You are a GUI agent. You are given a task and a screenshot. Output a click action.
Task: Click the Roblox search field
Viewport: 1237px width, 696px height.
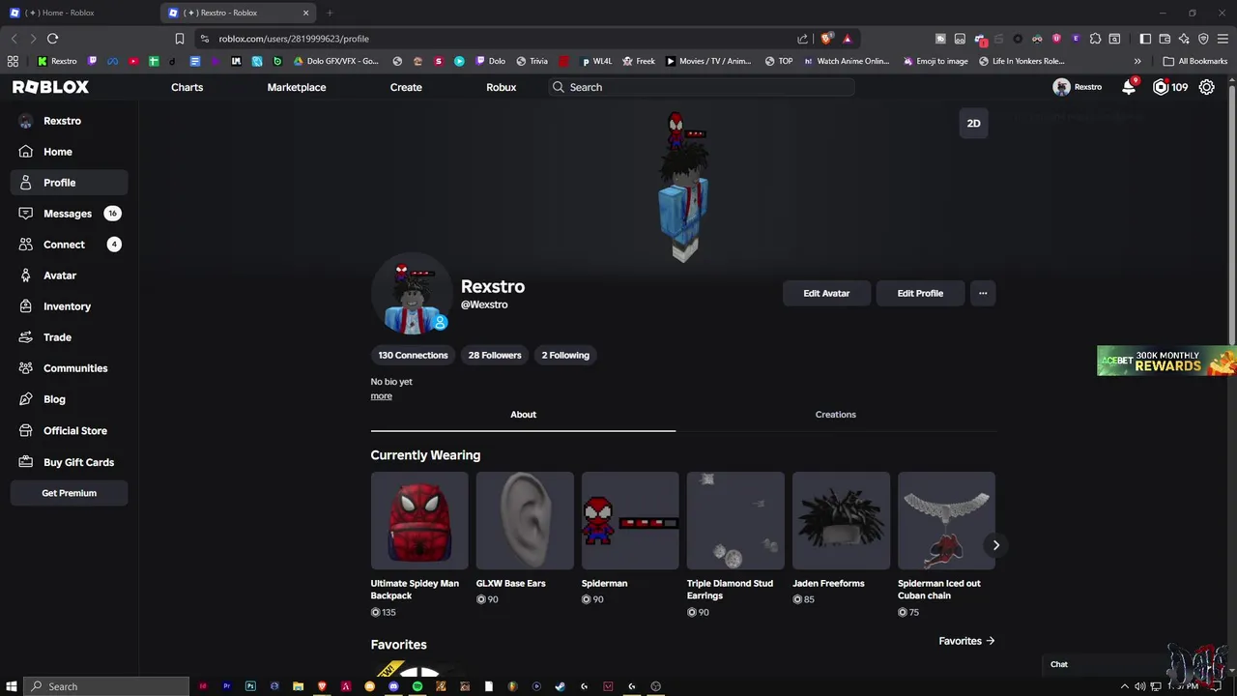click(x=701, y=87)
